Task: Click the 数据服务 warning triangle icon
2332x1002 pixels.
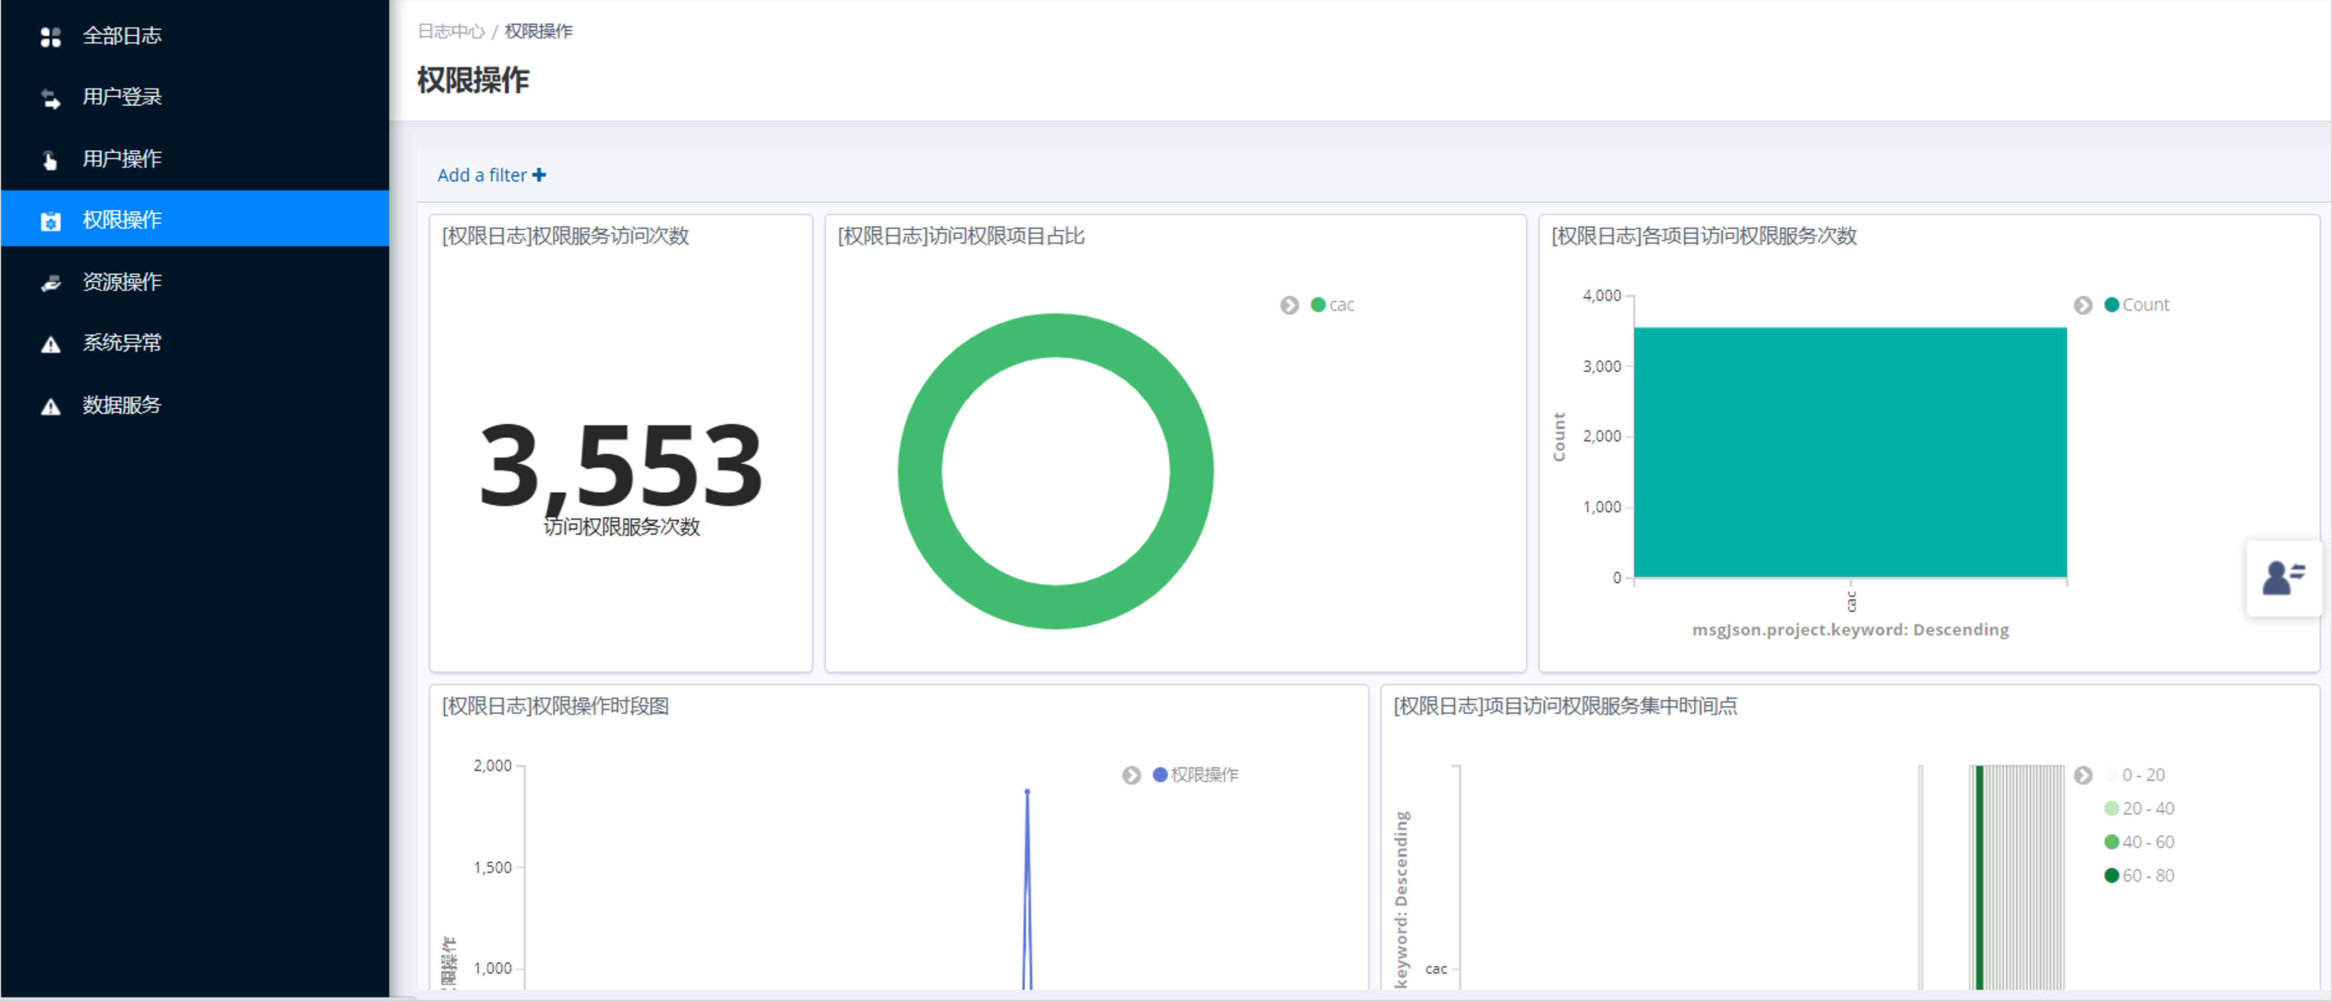Action: click(x=51, y=406)
